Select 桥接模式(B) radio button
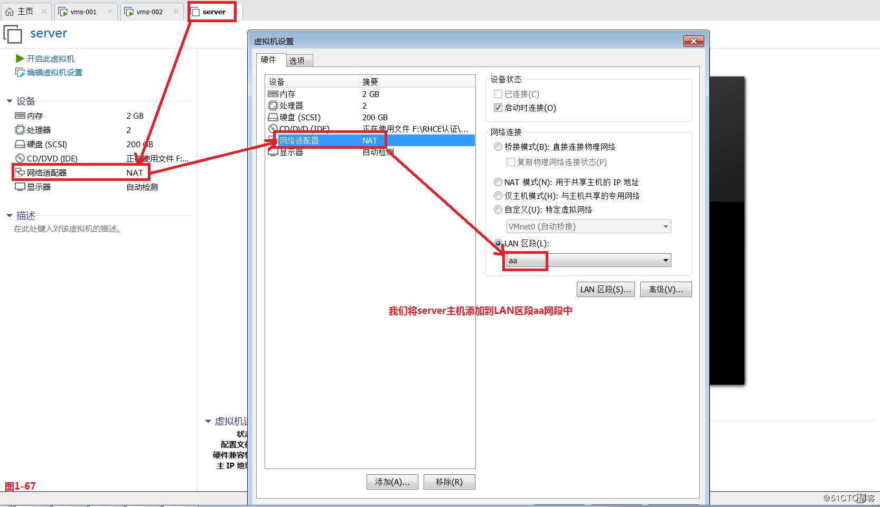The width and height of the screenshot is (880, 507). 498,147
